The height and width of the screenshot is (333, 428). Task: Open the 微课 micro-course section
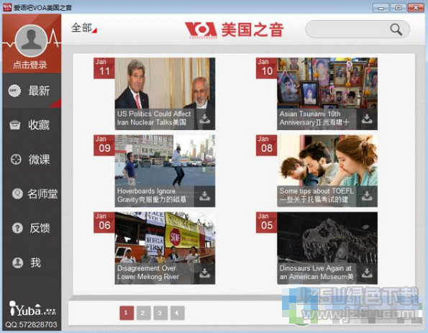(32, 160)
